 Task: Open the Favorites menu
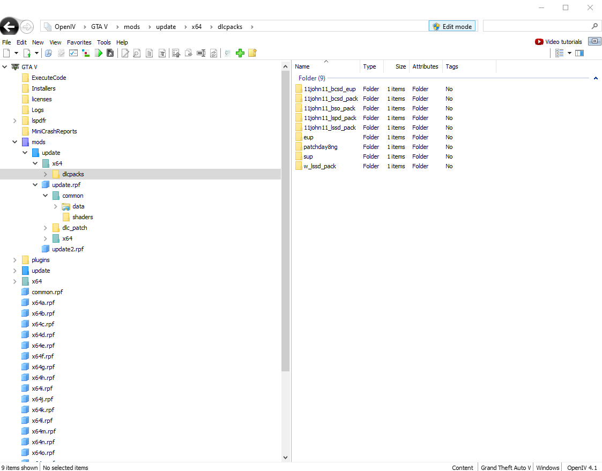79,42
